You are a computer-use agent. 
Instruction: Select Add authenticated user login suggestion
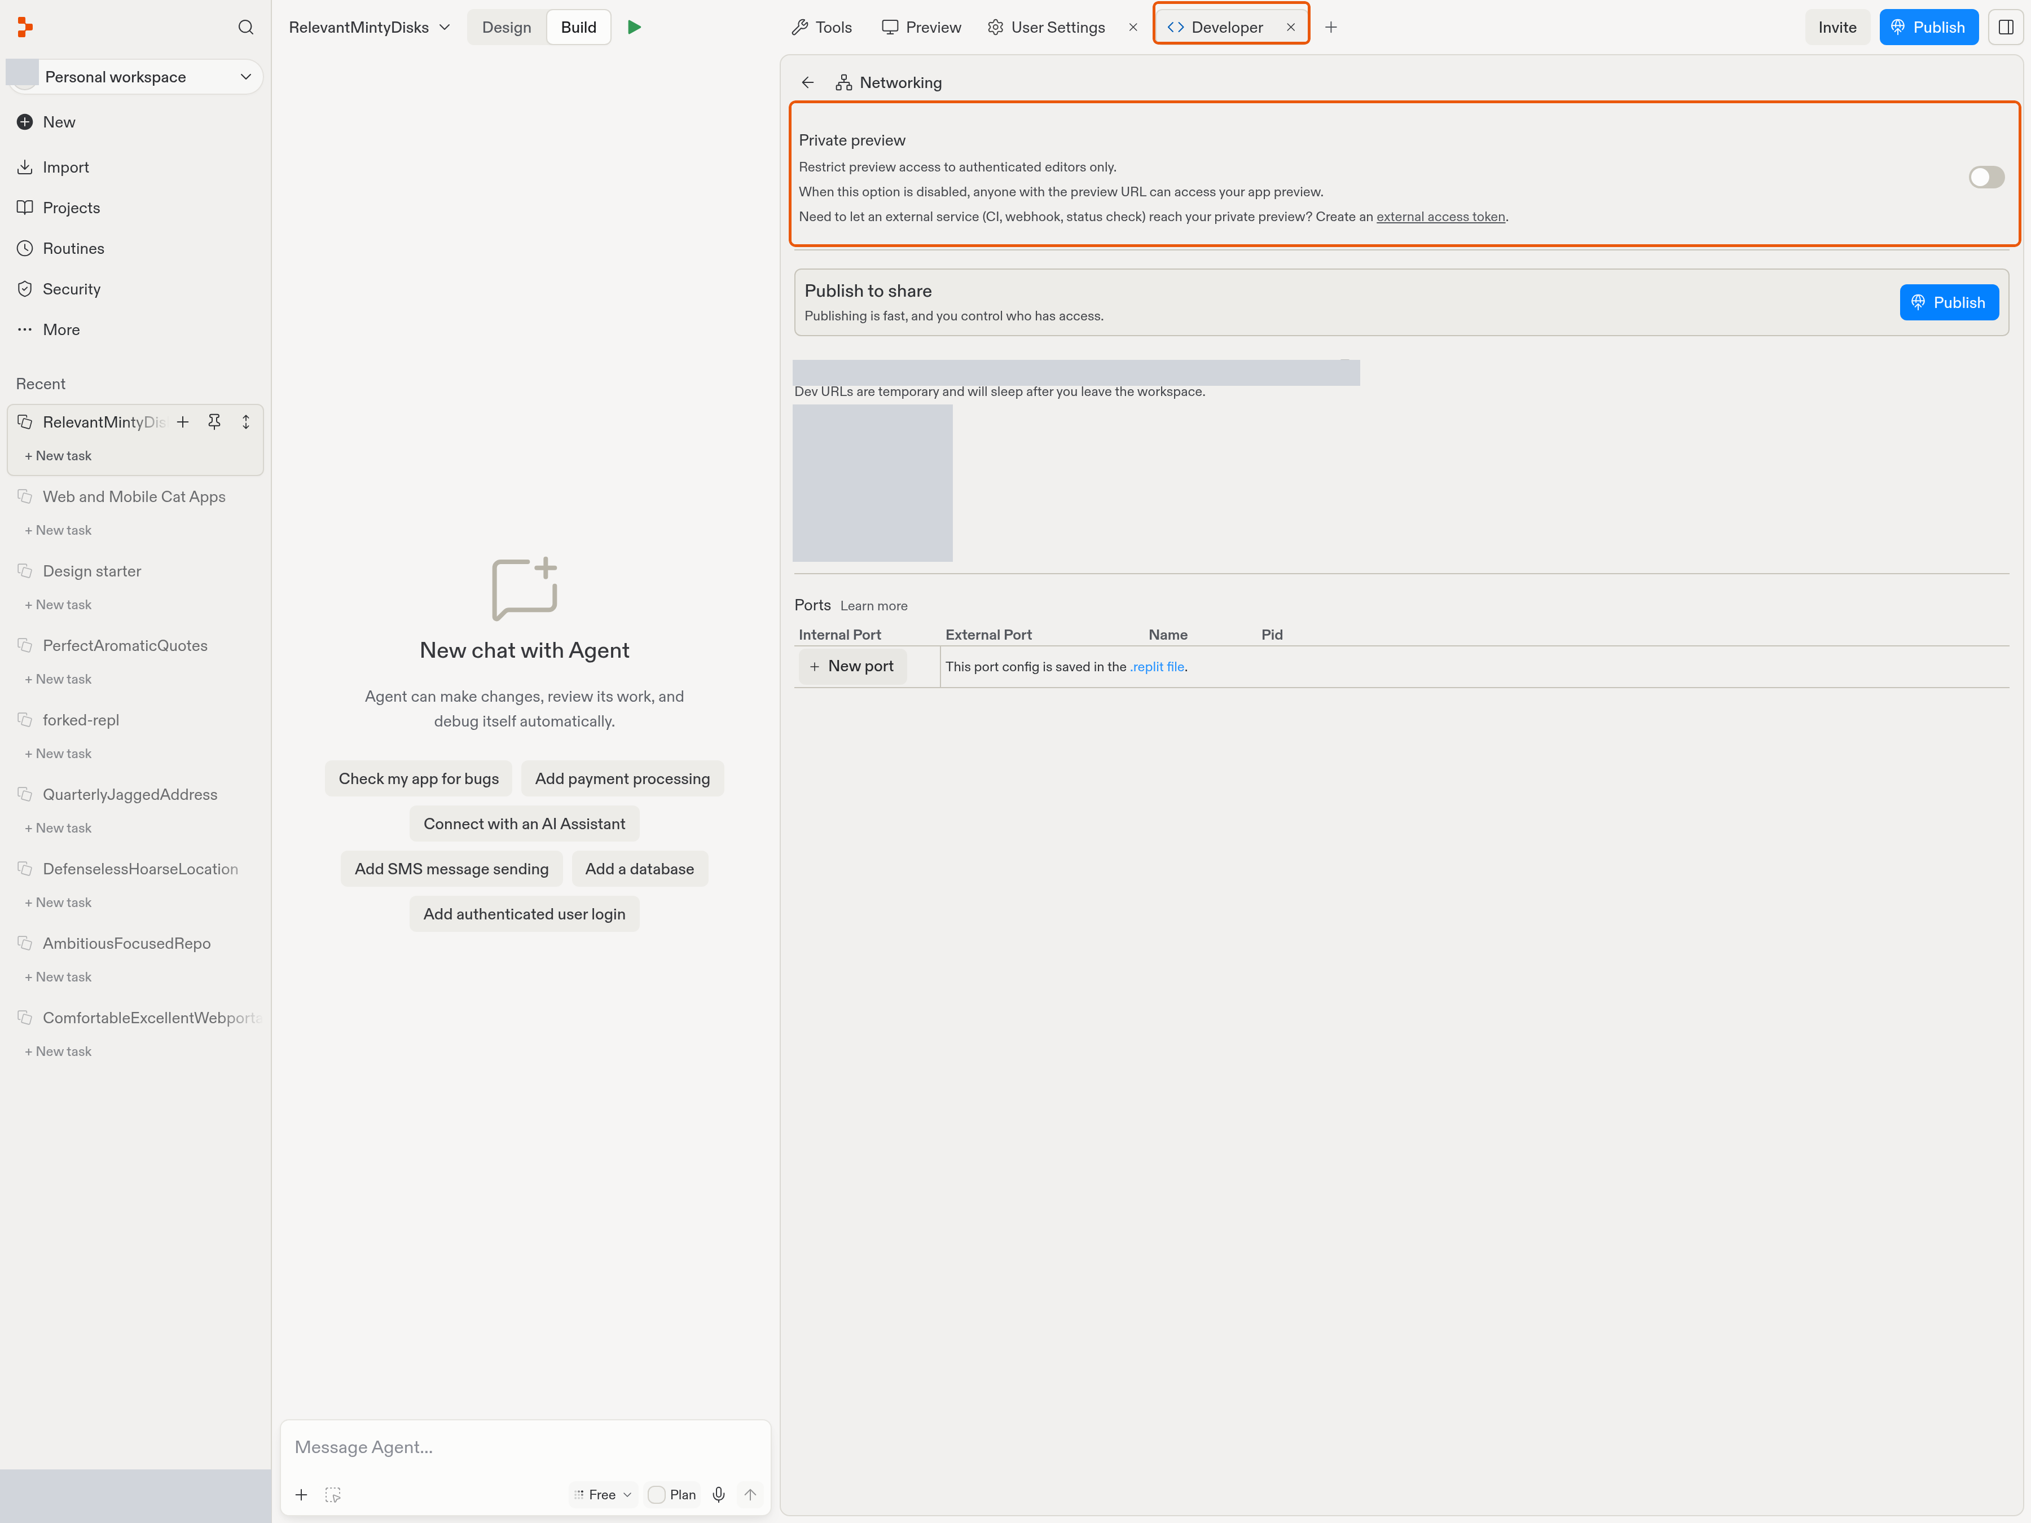524,914
